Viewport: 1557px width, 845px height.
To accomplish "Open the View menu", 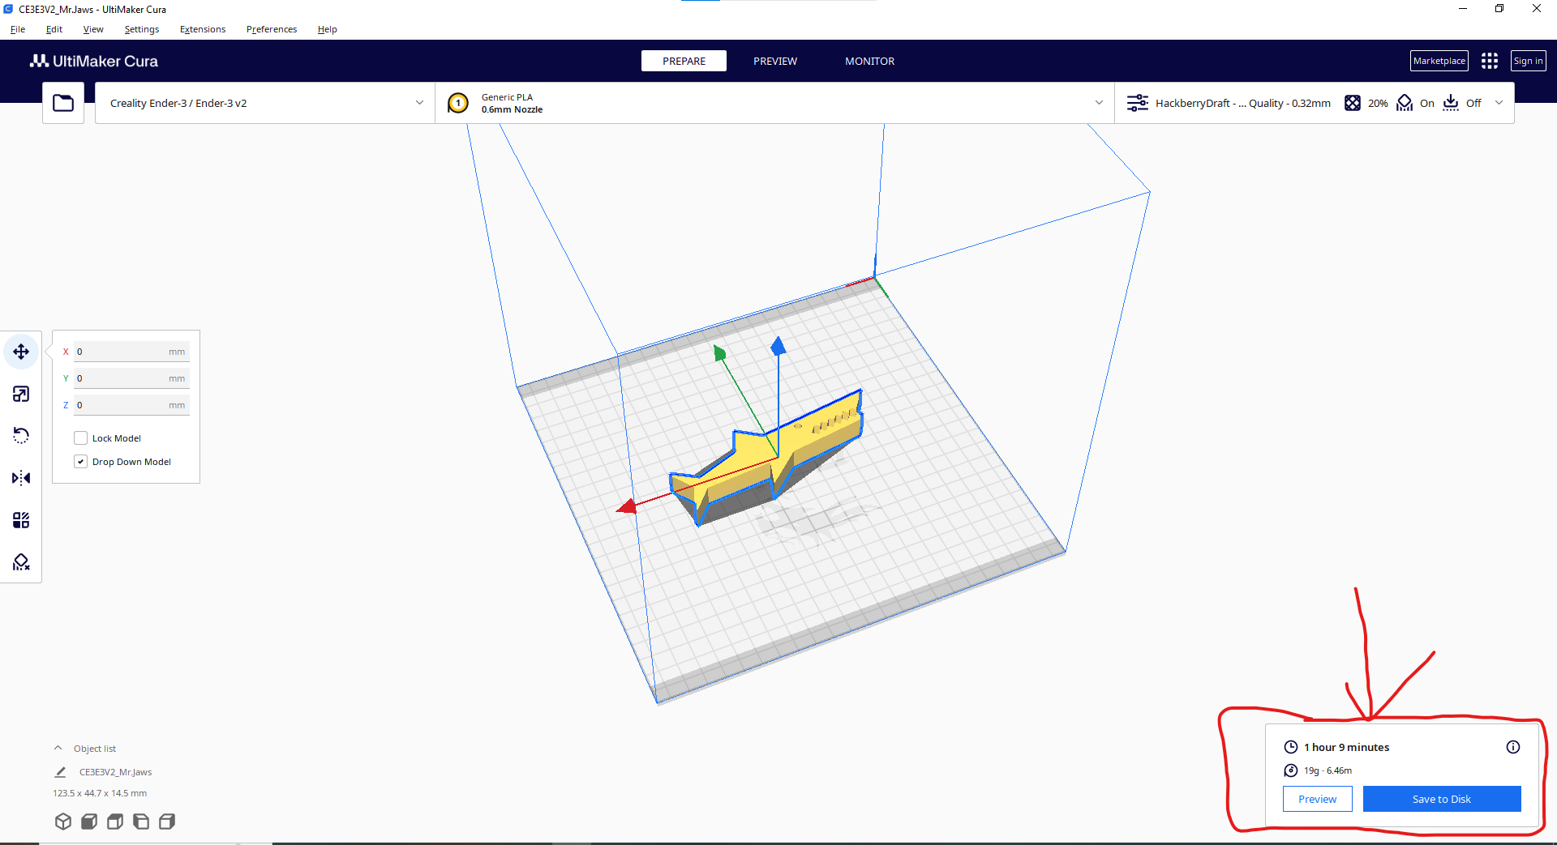I will point(93,29).
